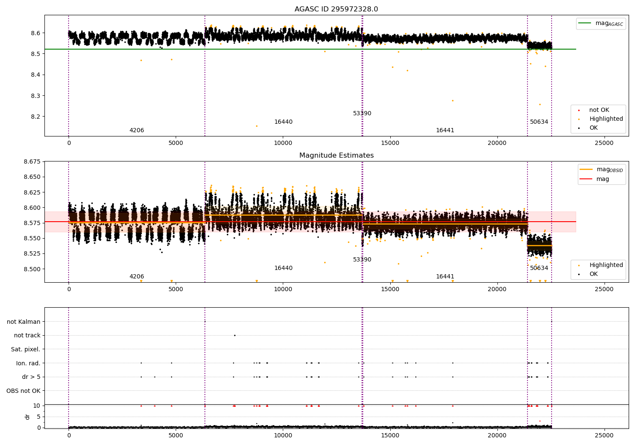The height and width of the screenshot is (445, 635).
Task: Select 'OK' in the Magnitude Estimates legend
Action: pyautogui.click(x=594, y=274)
